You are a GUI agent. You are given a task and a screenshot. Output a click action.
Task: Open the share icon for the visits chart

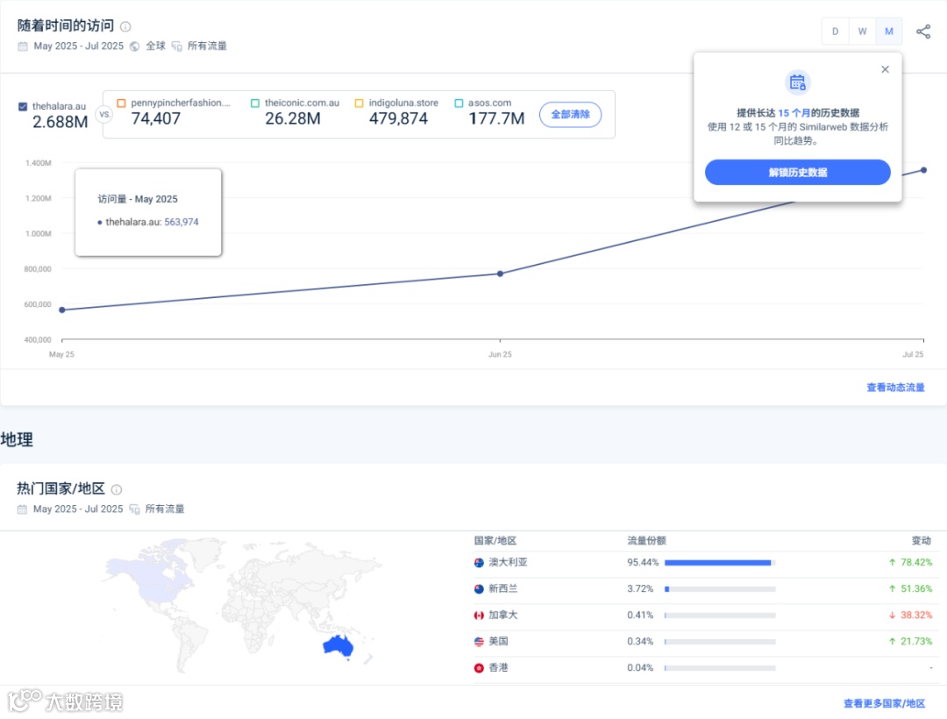[922, 32]
